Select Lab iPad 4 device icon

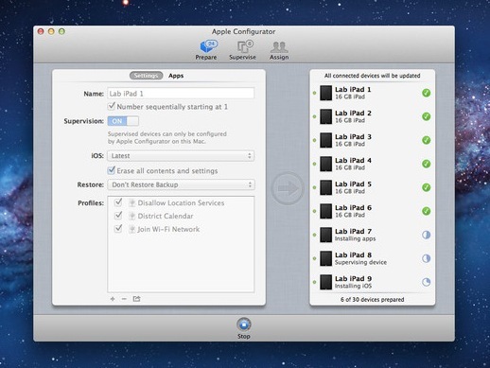tap(326, 164)
